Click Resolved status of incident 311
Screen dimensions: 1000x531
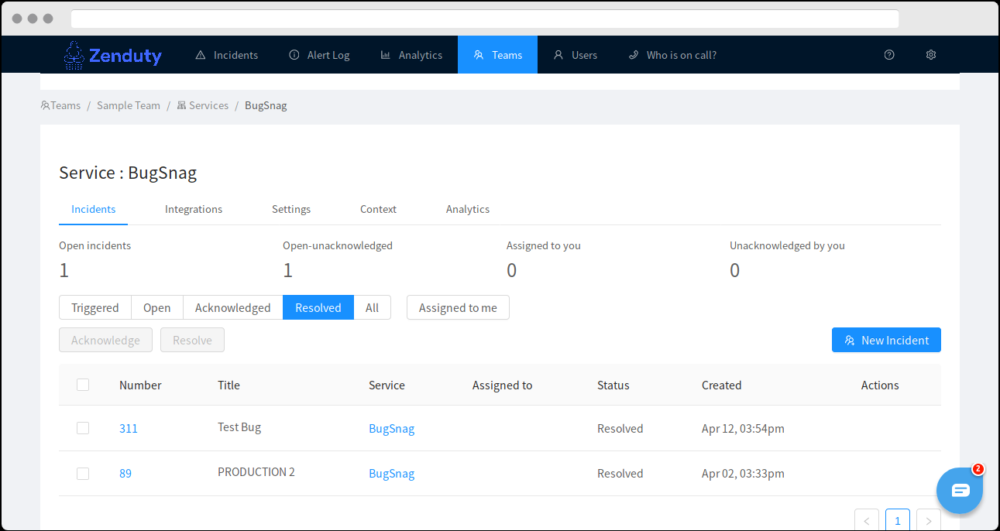click(x=620, y=428)
